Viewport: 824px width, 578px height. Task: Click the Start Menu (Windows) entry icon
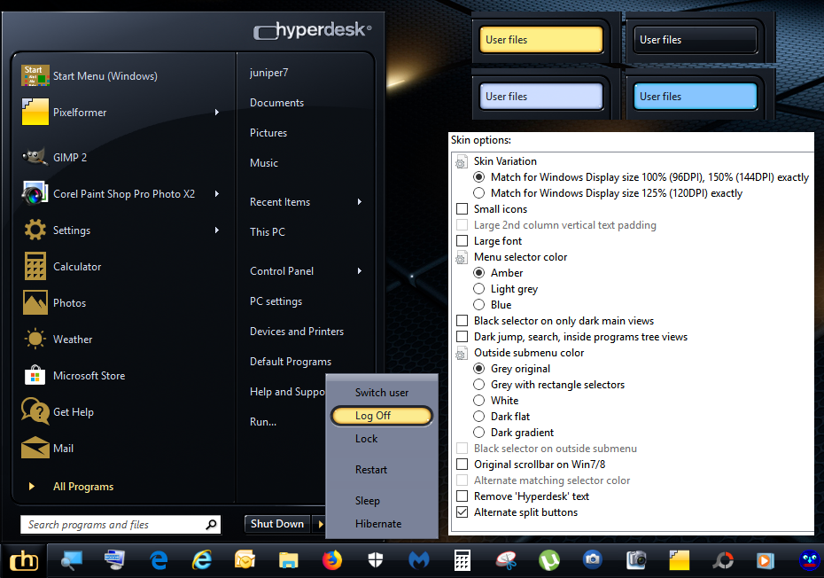click(35, 75)
